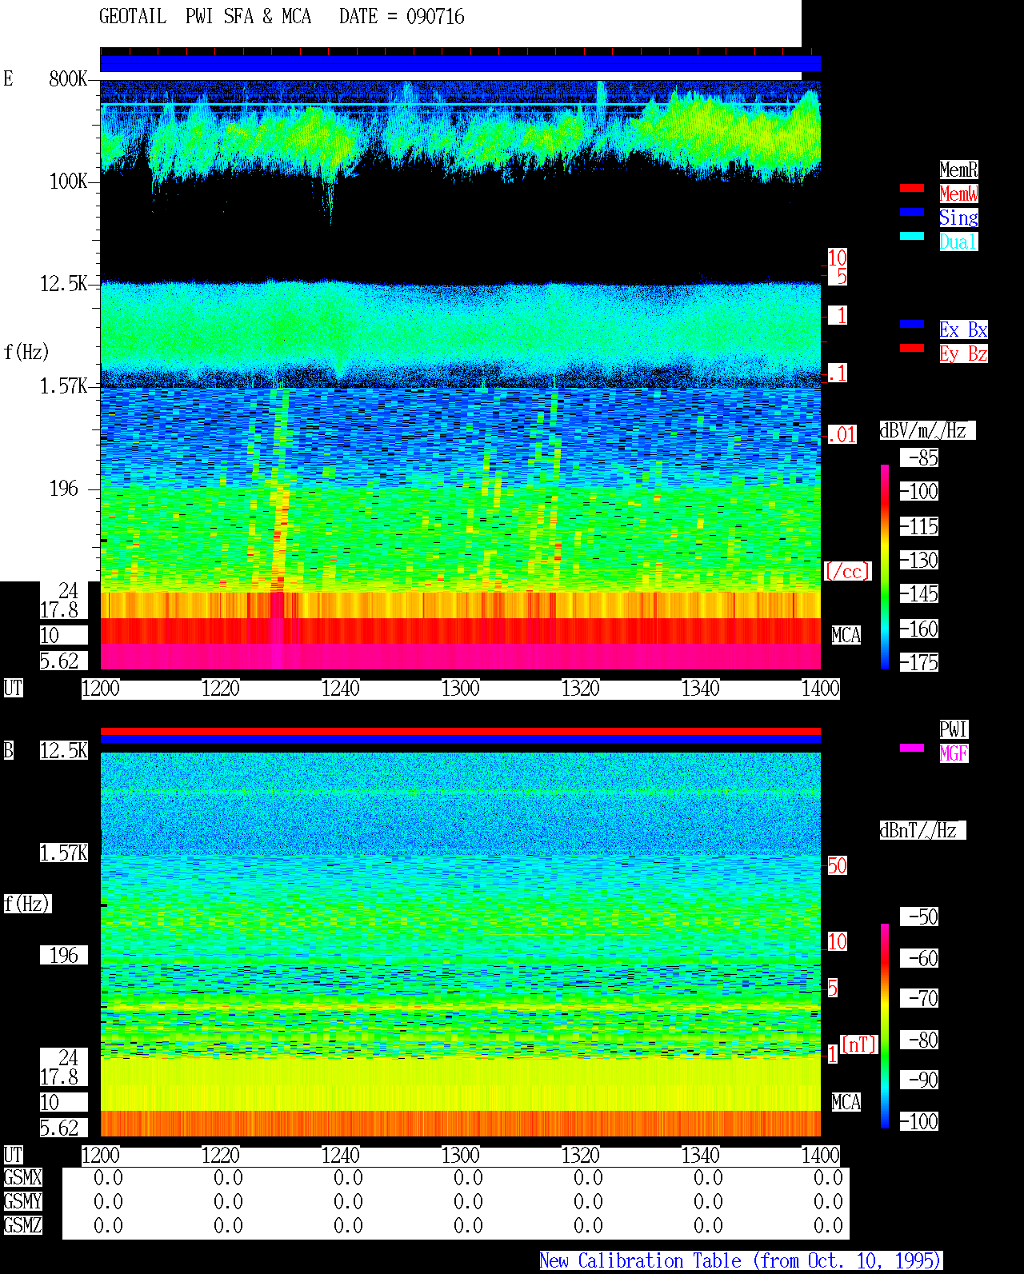Click the blue Sing legend swatch

point(912,212)
